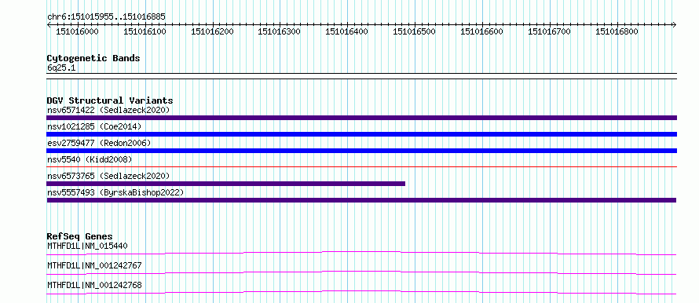Select the nsv5540 thin red variant line
The image size is (699, 303).
pos(361,166)
